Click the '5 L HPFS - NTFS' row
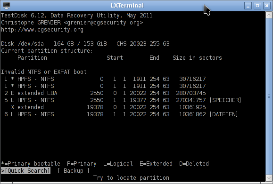Image resolution: width=273 pixels, height=184 pixels. 123,100
